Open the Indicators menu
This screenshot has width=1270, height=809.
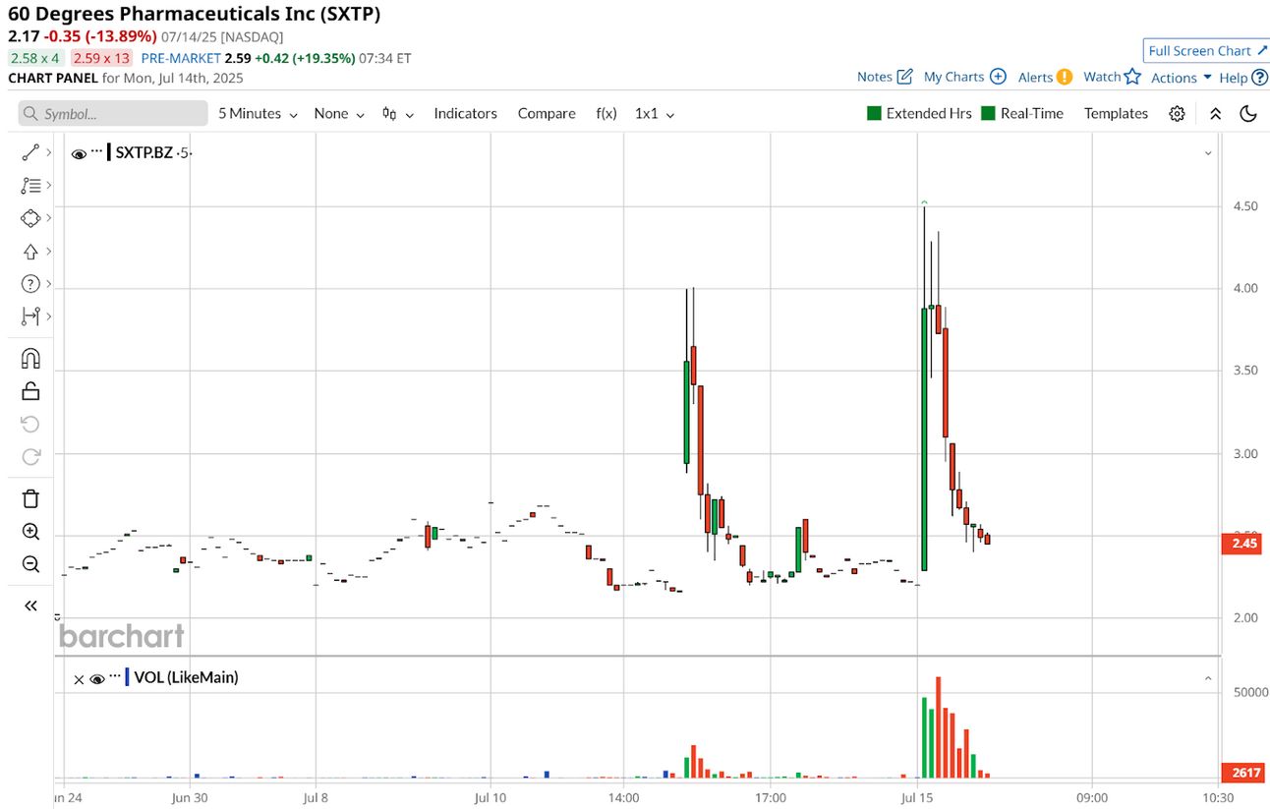465,114
